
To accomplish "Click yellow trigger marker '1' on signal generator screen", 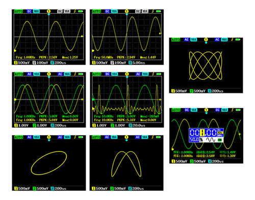I will (x=206, y=110).
